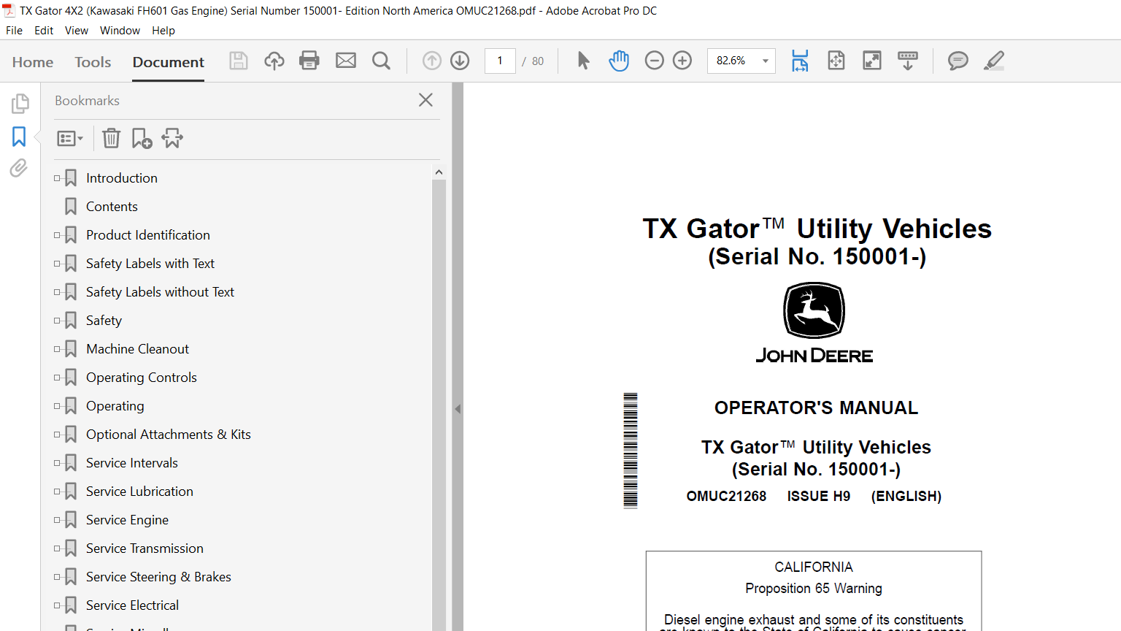This screenshot has width=1121, height=631.
Task: Go to Service Steering & Brakes bookmark
Action: 158,577
